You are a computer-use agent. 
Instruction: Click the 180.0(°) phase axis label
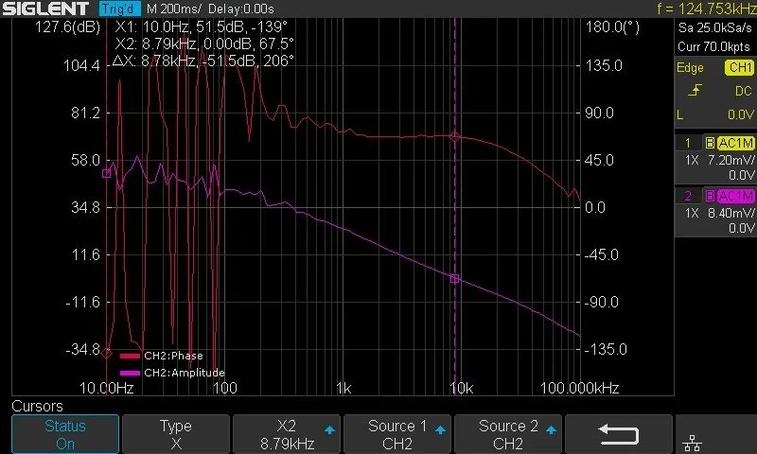pyautogui.click(x=612, y=27)
